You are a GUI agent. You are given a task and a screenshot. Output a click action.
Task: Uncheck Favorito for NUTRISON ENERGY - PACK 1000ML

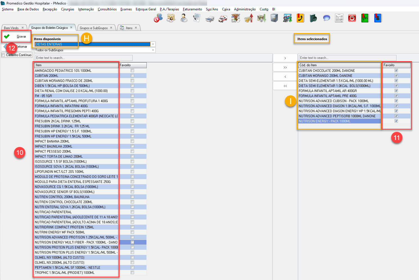point(396,121)
